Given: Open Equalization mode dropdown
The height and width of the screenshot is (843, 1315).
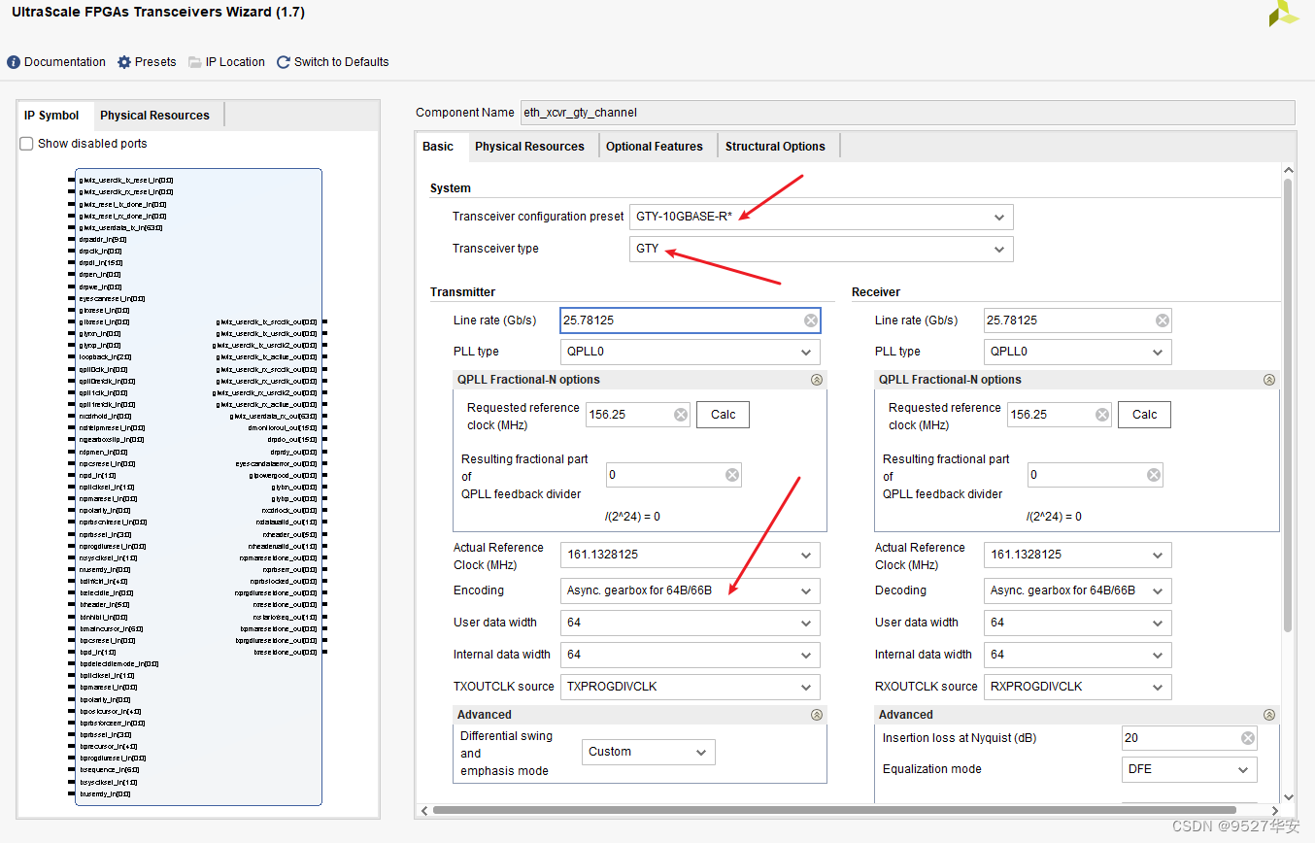Looking at the screenshot, I should [x=1190, y=769].
